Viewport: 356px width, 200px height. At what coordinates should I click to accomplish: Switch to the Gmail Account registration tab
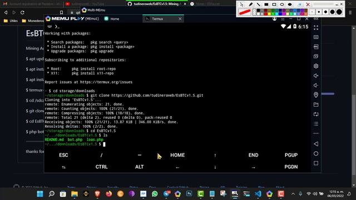[x=32, y=4]
